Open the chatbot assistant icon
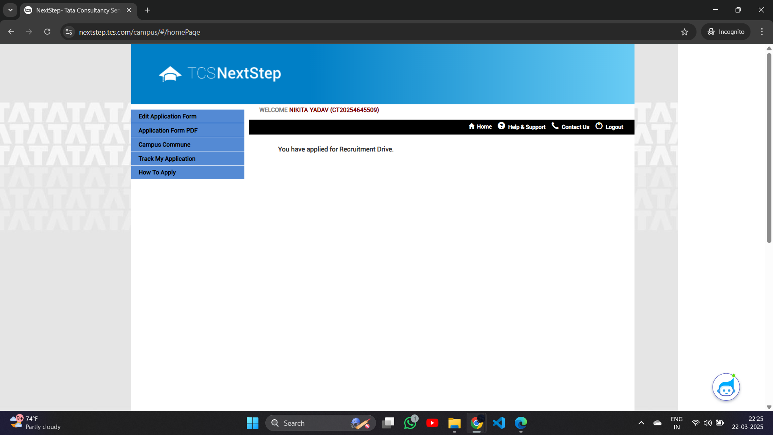 click(726, 387)
